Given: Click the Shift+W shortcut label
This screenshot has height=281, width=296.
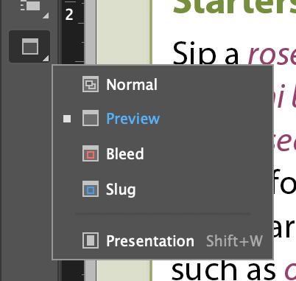Looking at the screenshot, I should [234, 241].
